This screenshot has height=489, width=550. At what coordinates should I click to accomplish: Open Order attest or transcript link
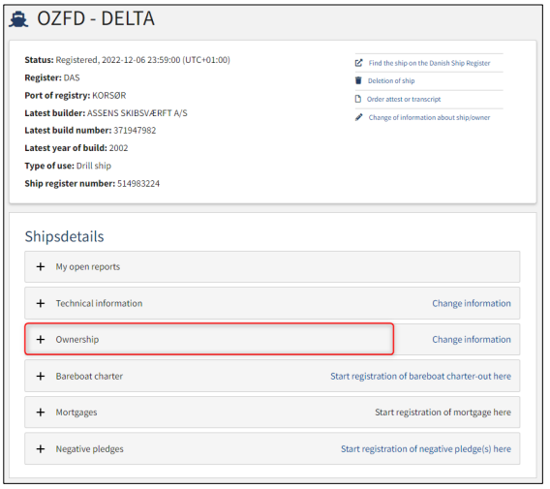point(404,99)
